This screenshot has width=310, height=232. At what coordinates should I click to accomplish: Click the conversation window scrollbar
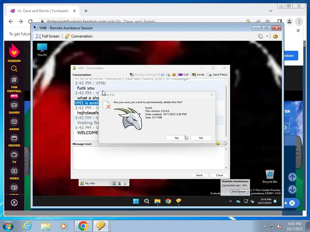tap(226, 111)
